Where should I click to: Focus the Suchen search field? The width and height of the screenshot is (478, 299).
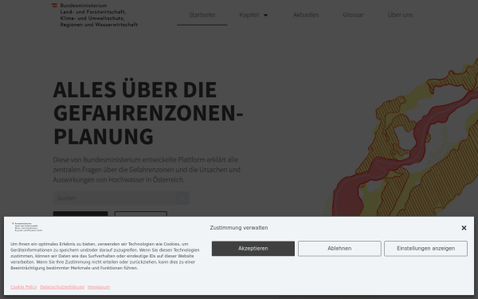[x=114, y=198]
